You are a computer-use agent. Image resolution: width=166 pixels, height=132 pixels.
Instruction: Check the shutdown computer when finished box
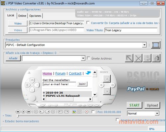click(117, 119)
